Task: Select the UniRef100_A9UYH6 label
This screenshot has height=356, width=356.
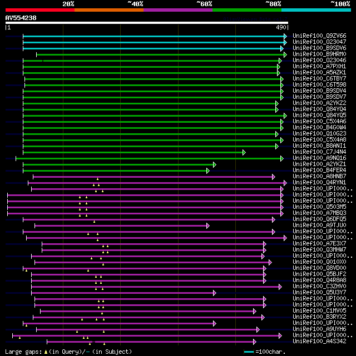Action: (319, 329)
